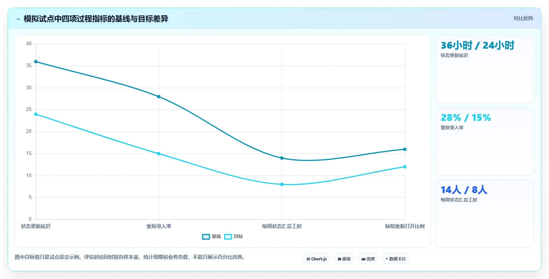The height and width of the screenshot is (279, 549).
Task: Click the 基线 legend color box
Action: 206,236
